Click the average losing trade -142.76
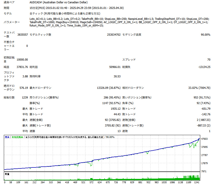 click(x=206, y=115)
